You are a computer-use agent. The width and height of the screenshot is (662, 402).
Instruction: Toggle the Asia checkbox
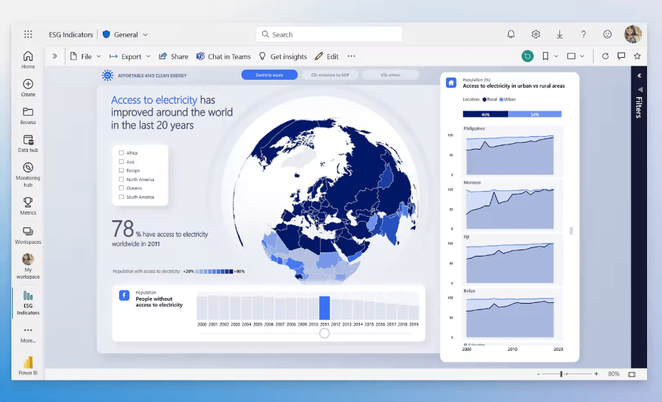(121, 162)
